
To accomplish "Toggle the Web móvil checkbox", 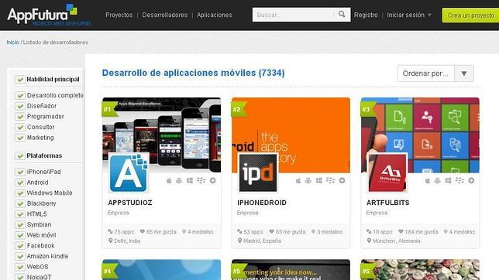I will click(x=19, y=235).
